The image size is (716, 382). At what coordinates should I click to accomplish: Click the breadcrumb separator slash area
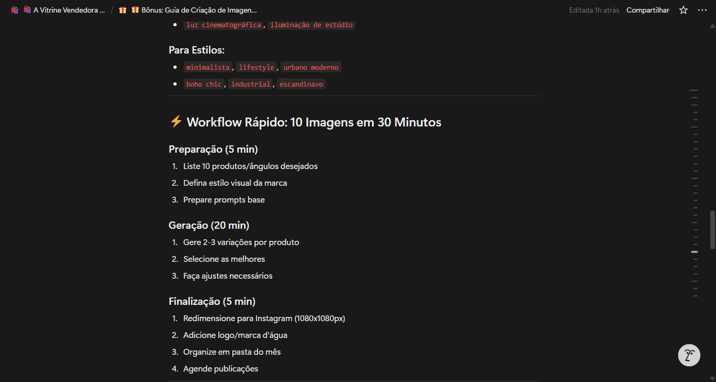[x=113, y=9]
